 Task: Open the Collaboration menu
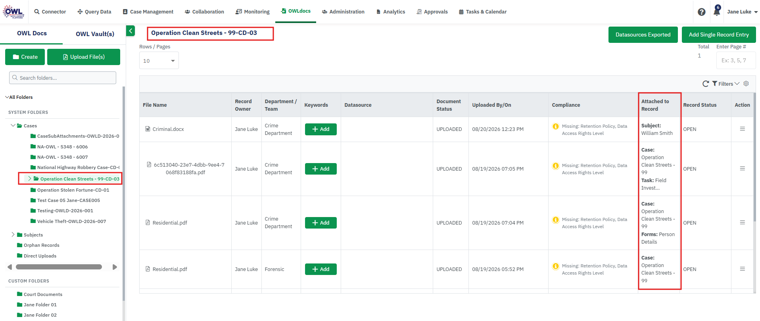204,12
